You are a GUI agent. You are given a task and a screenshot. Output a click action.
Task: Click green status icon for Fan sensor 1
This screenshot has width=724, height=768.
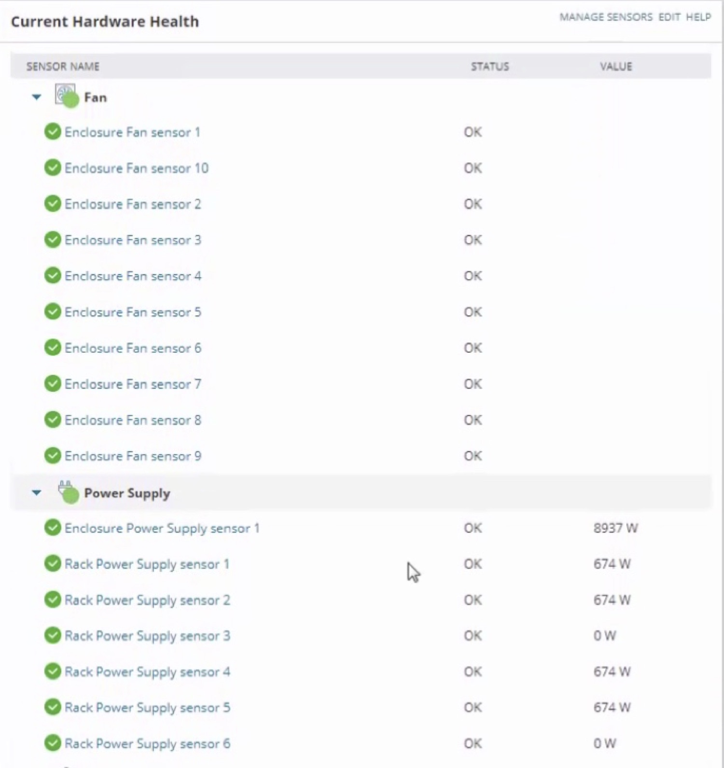coord(53,132)
